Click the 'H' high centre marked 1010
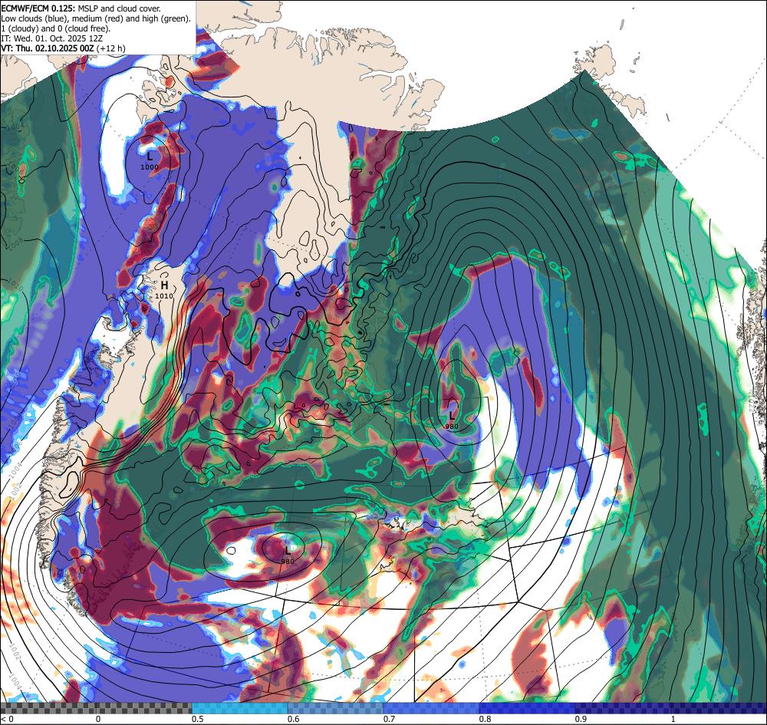The width and height of the screenshot is (767, 725). (x=164, y=285)
